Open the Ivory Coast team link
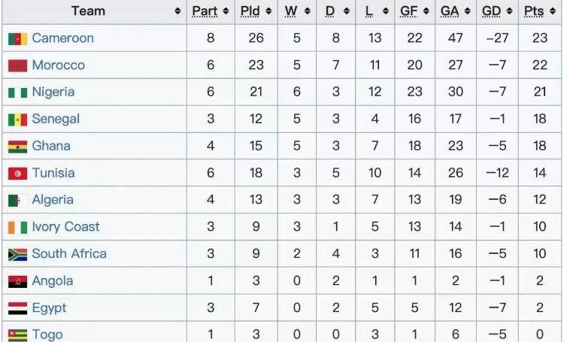The height and width of the screenshot is (342, 564). (x=65, y=227)
